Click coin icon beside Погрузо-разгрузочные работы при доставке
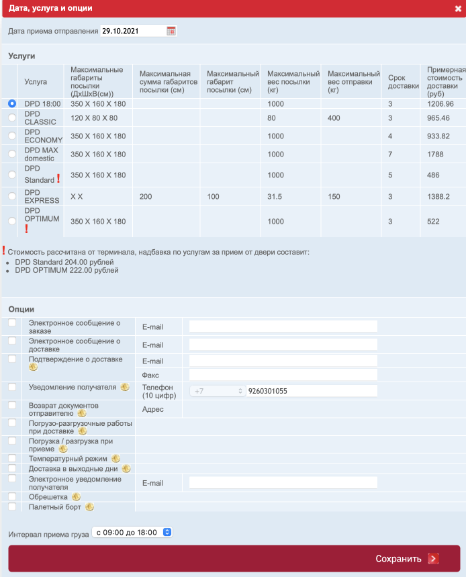 83,431
